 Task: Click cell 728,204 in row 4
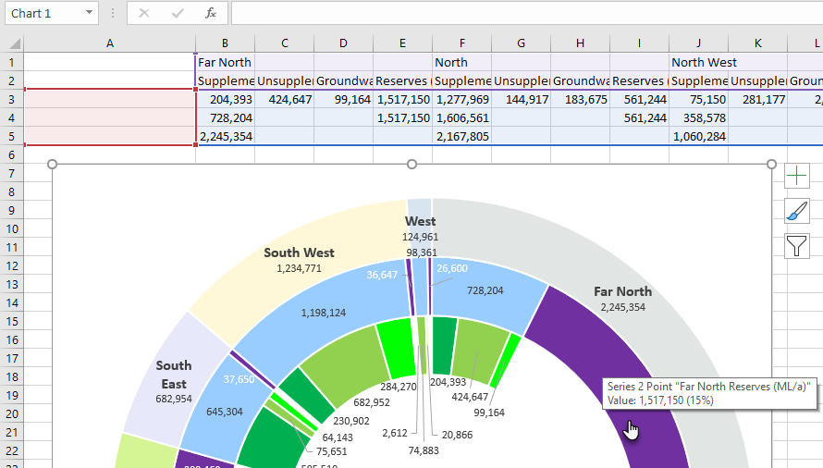226,117
